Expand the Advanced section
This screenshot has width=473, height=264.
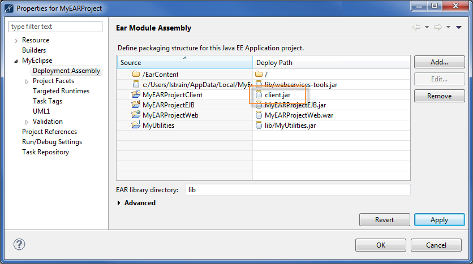[119, 203]
